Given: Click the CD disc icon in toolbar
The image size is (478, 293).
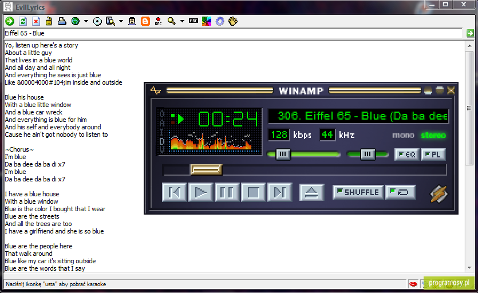Looking at the screenshot, I should (97, 21).
